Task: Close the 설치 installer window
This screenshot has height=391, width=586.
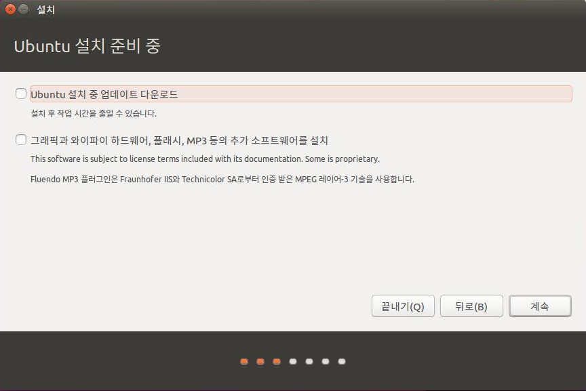Action: tap(10, 9)
